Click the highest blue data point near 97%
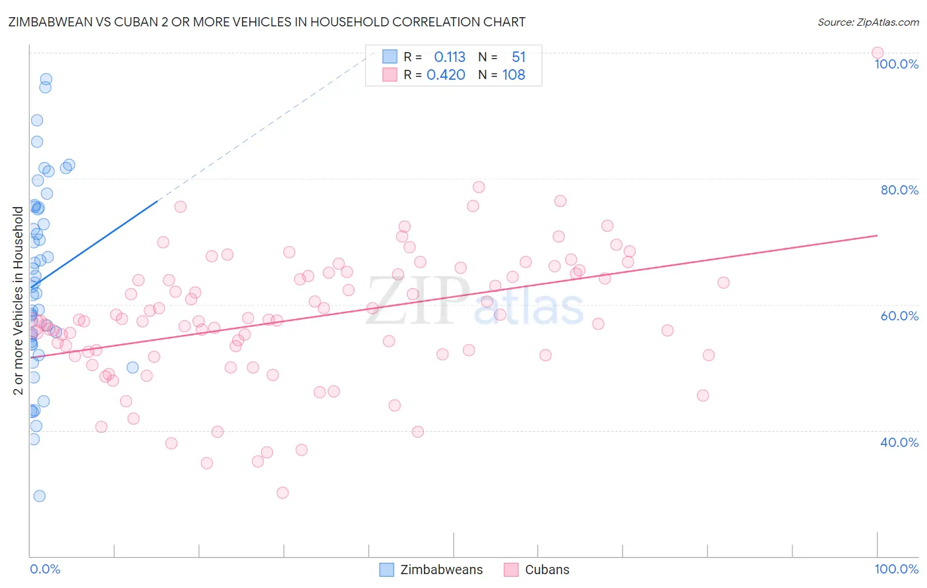927x588 pixels. pos(46,79)
